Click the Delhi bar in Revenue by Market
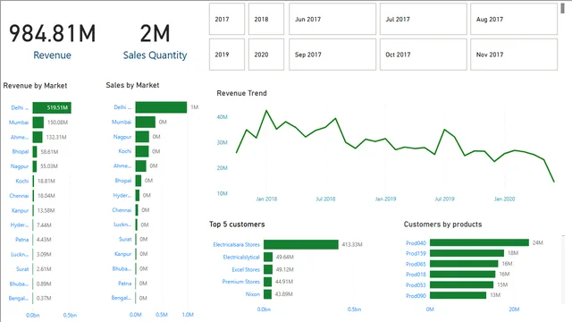Image resolution: width=572 pixels, height=322 pixels. tap(52, 107)
